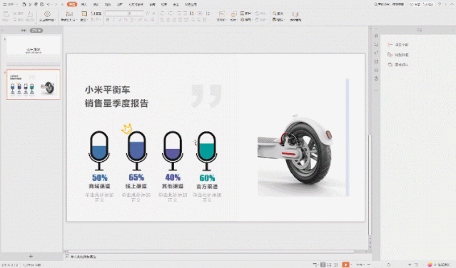Open the font size combo box

click(x=136, y=14)
